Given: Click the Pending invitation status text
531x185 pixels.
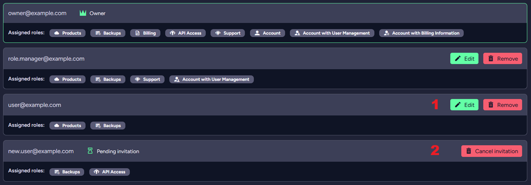Looking at the screenshot, I should pyautogui.click(x=118, y=151).
